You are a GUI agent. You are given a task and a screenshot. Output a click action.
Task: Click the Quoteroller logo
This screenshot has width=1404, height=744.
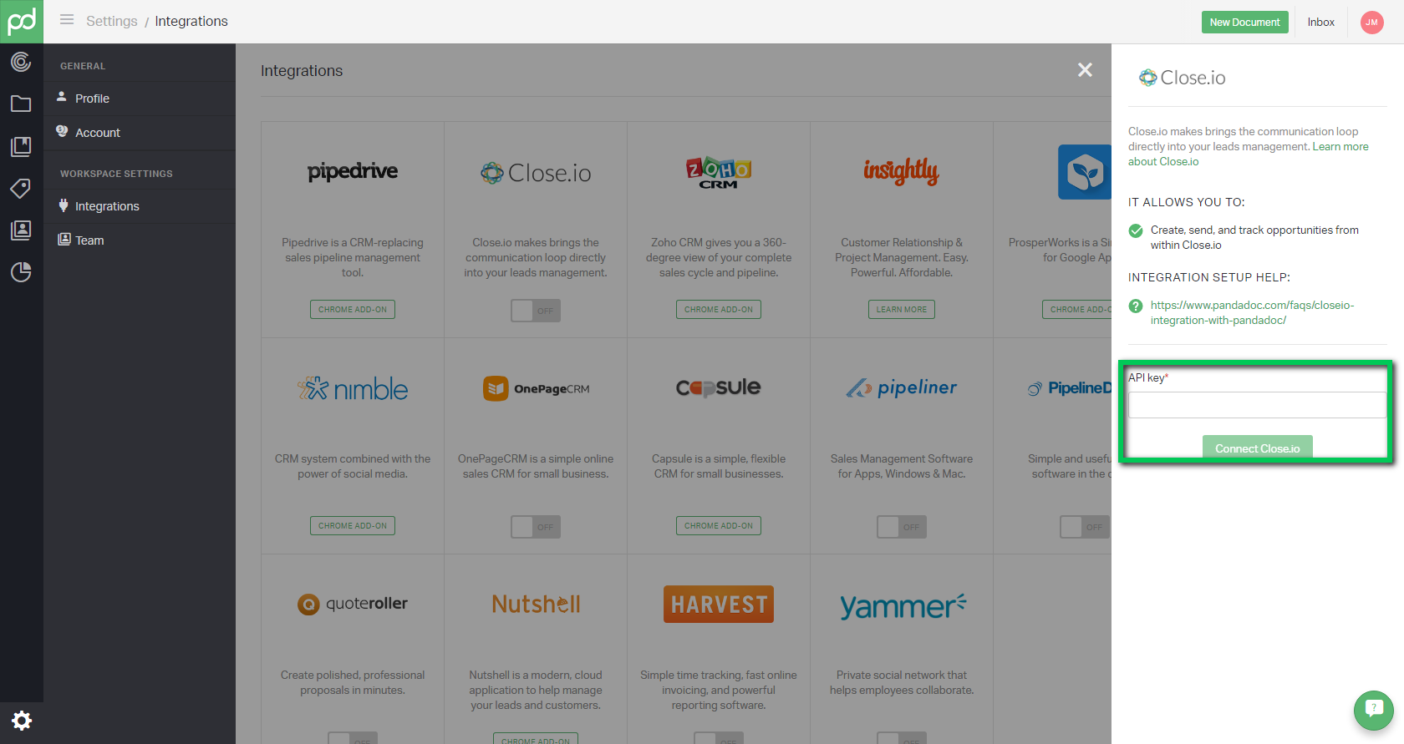pyautogui.click(x=353, y=604)
